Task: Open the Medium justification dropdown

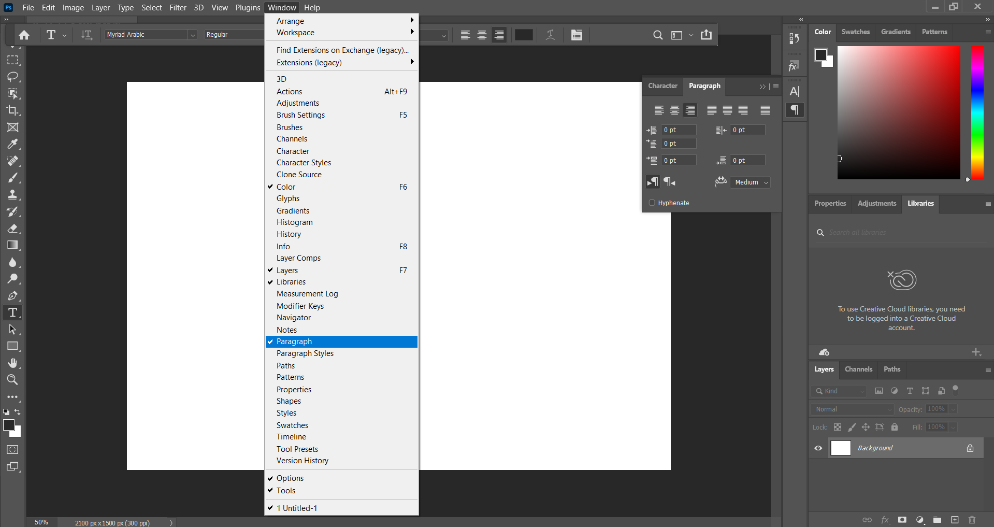Action: pyautogui.click(x=751, y=182)
